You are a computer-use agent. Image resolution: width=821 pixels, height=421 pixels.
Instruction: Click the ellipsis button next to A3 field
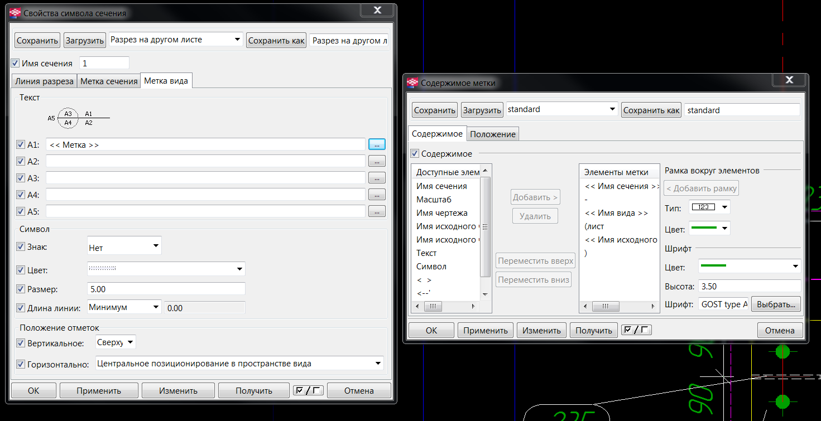coord(377,178)
